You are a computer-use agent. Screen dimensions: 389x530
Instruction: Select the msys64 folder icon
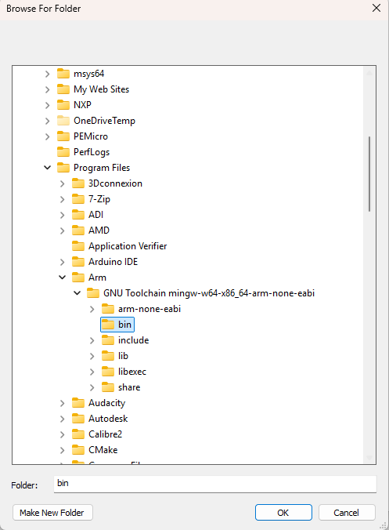(63, 74)
